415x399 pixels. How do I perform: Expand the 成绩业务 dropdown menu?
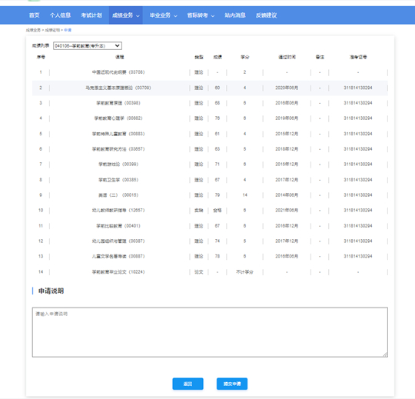pyautogui.click(x=126, y=15)
